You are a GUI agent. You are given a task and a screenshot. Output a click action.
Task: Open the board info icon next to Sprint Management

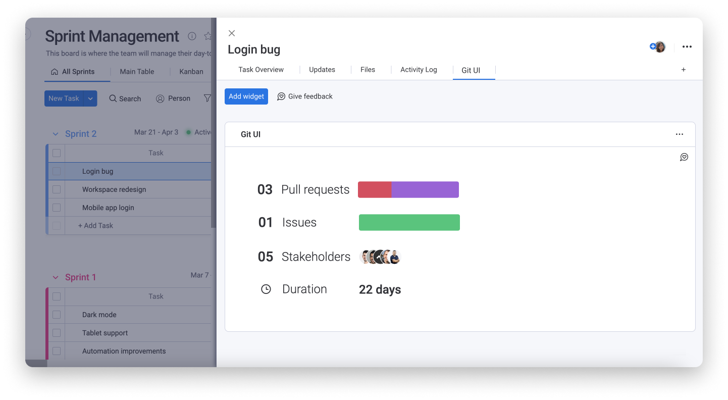tap(191, 36)
